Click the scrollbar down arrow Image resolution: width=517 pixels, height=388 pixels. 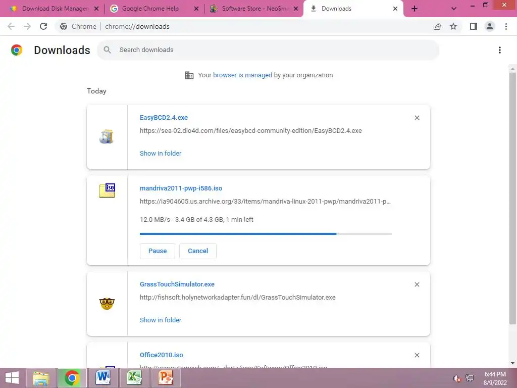[512, 363]
